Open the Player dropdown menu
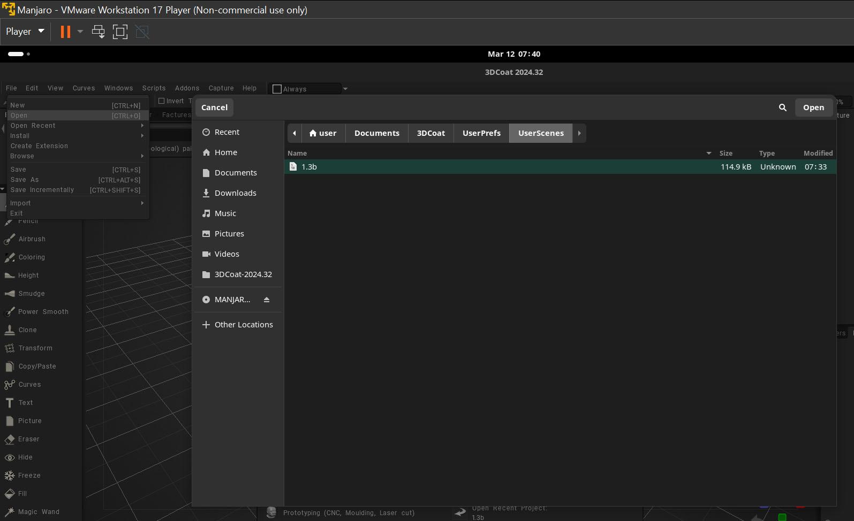This screenshot has height=521, width=854. pyautogui.click(x=25, y=32)
